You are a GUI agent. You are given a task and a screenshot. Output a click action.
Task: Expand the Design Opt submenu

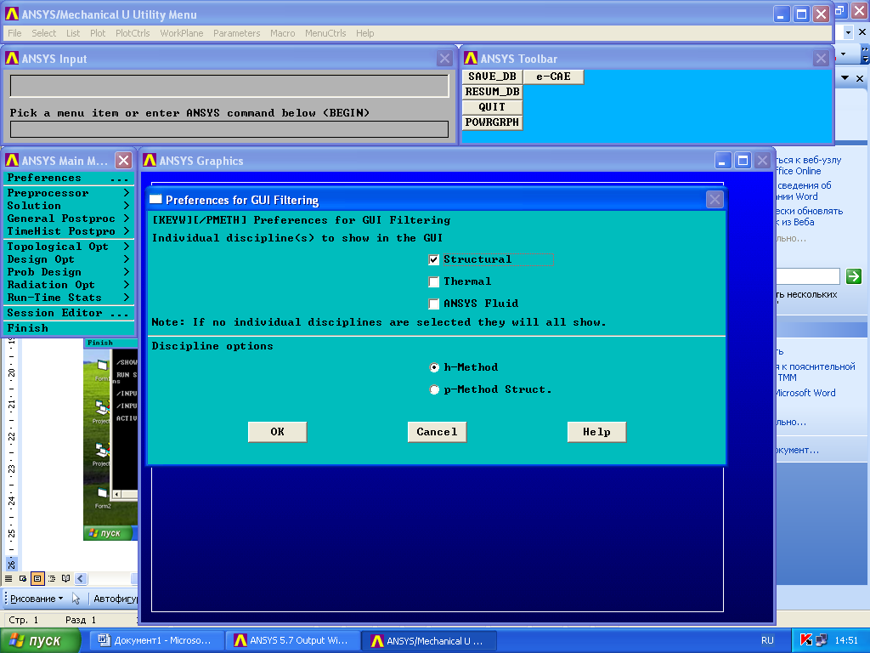click(69, 259)
